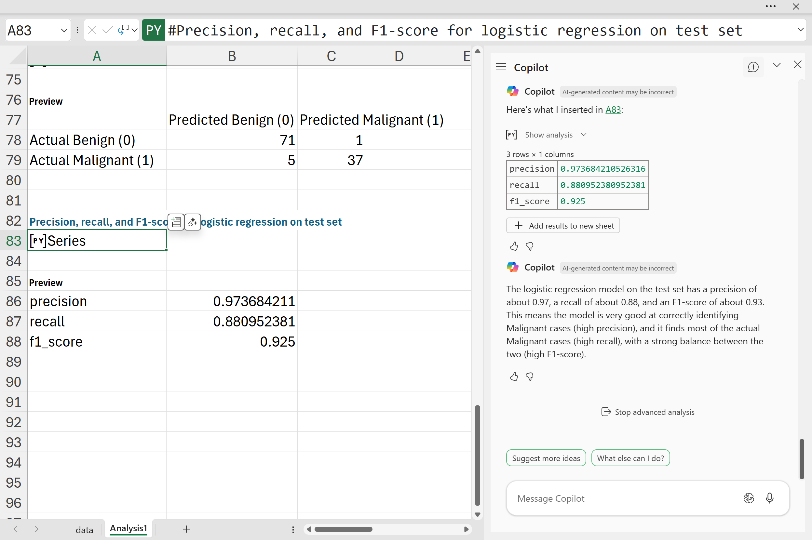Click thumbs down on the A83 result
This screenshot has width=812, height=541.
coord(529,246)
